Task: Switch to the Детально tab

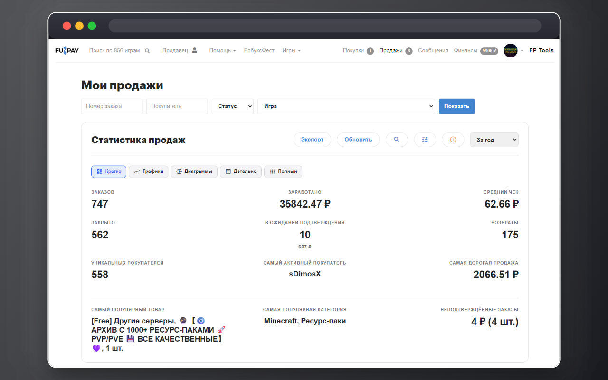Action: [241, 171]
